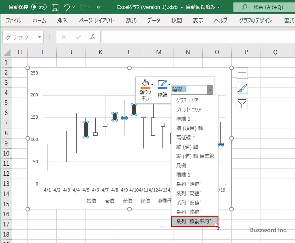Click the 終値 legend entry
Image resolution: width=295 pixels, height=243 pixels.
coord(145,201)
